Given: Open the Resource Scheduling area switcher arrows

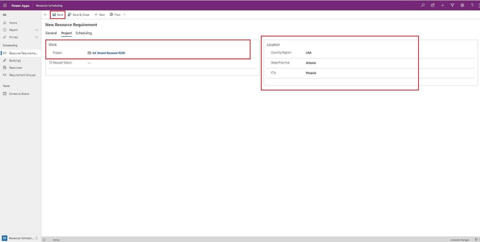Looking at the screenshot, I should pyautogui.click(x=37, y=238).
